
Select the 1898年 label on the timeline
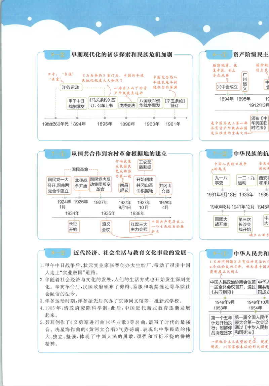[127, 124]
